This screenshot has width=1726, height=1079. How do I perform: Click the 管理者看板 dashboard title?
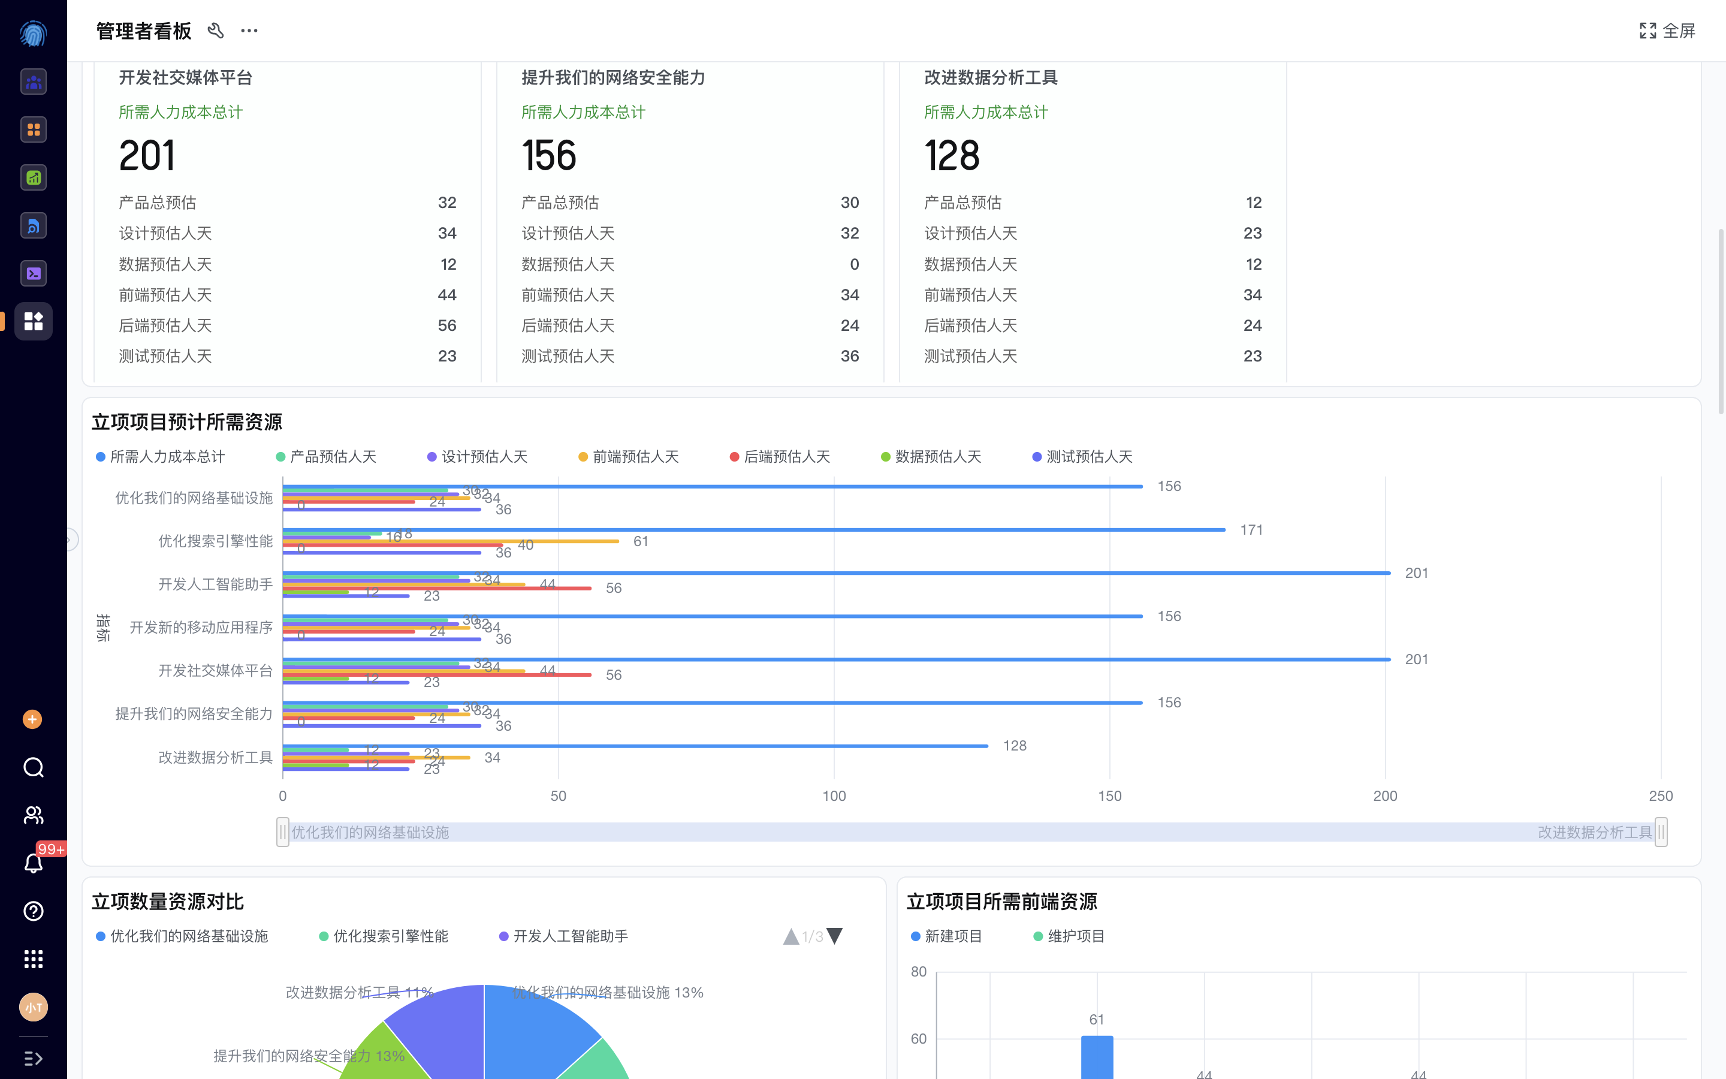(143, 31)
